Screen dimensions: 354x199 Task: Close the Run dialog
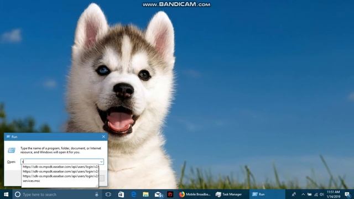click(103, 137)
